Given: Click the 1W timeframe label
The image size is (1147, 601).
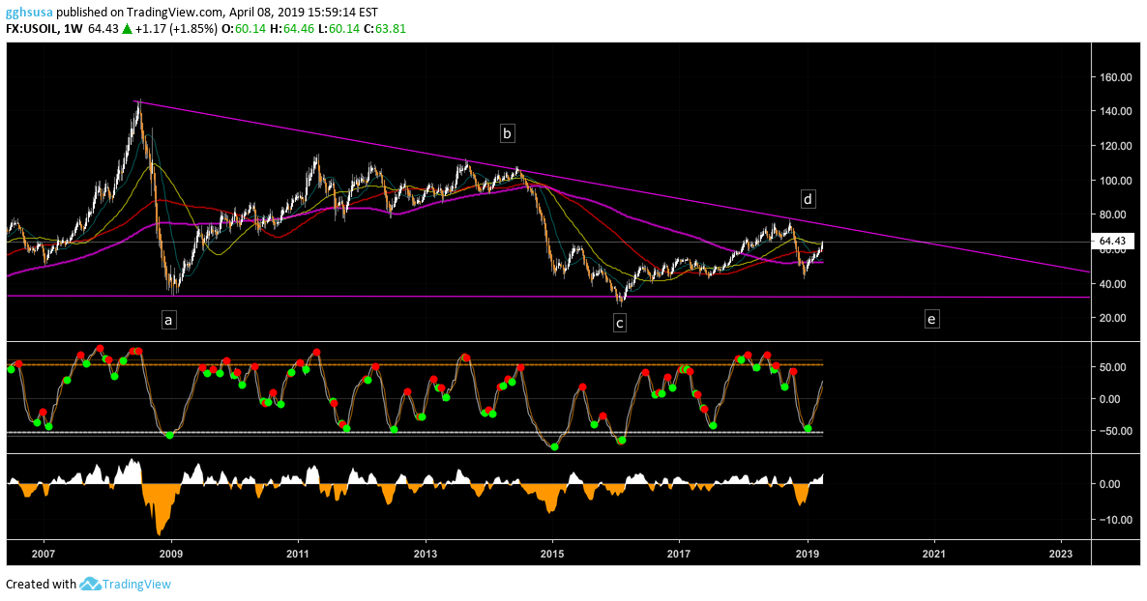Looking at the screenshot, I should (x=74, y=29).
